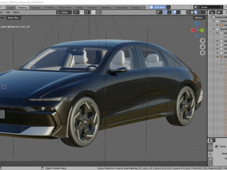Open the properties editor type menu
Screen dimensions: 227x170
coord(212,140)
